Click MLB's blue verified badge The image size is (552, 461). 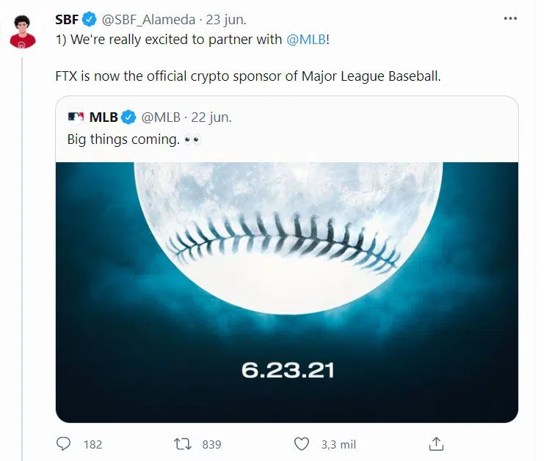[x=128, y=117]
